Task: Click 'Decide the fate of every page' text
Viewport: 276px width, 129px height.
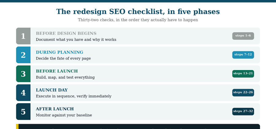Action: click(63, 58)
